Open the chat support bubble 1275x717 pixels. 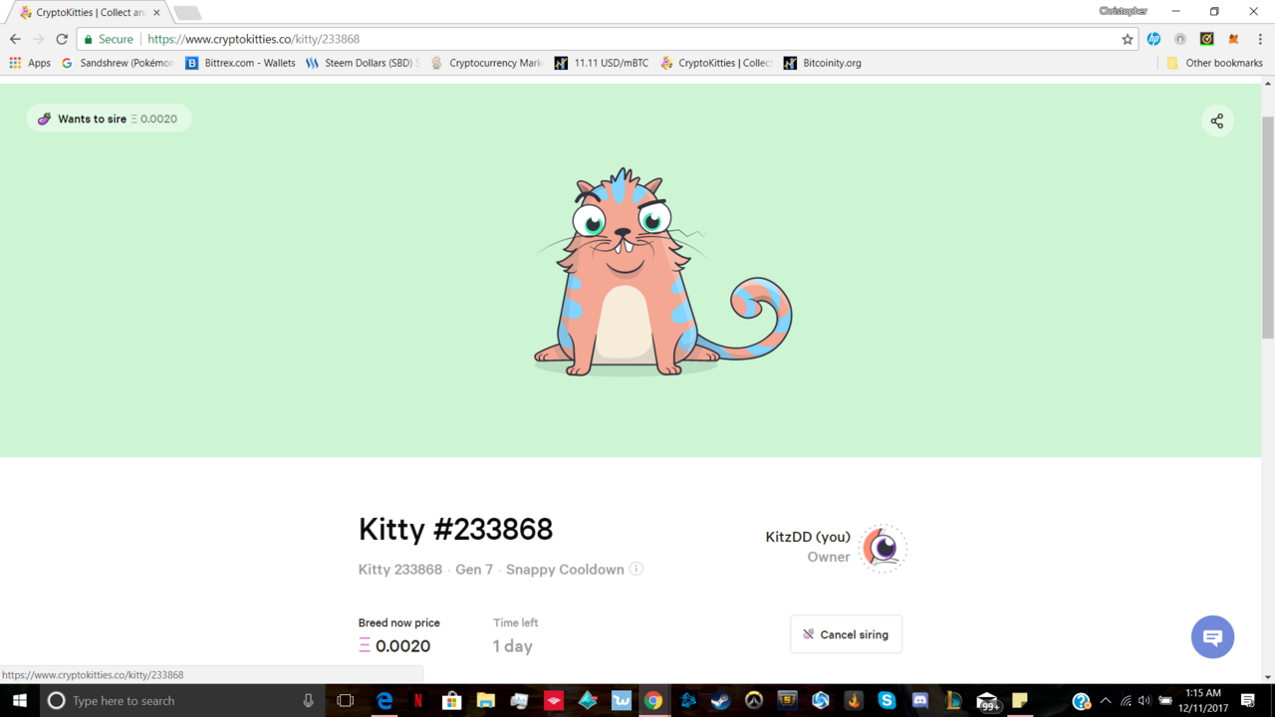1212,636
